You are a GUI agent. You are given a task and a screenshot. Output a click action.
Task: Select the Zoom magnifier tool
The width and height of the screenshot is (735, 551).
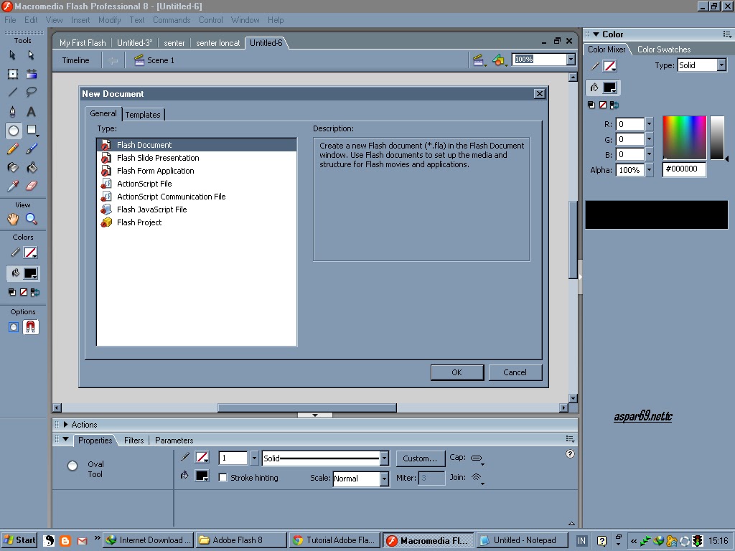pos(32,219)
